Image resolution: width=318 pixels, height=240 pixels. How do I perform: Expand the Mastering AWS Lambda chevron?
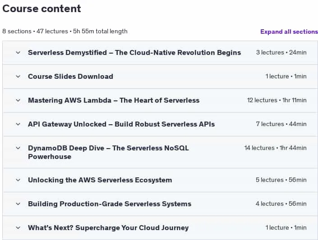click(x=18, y=100)
